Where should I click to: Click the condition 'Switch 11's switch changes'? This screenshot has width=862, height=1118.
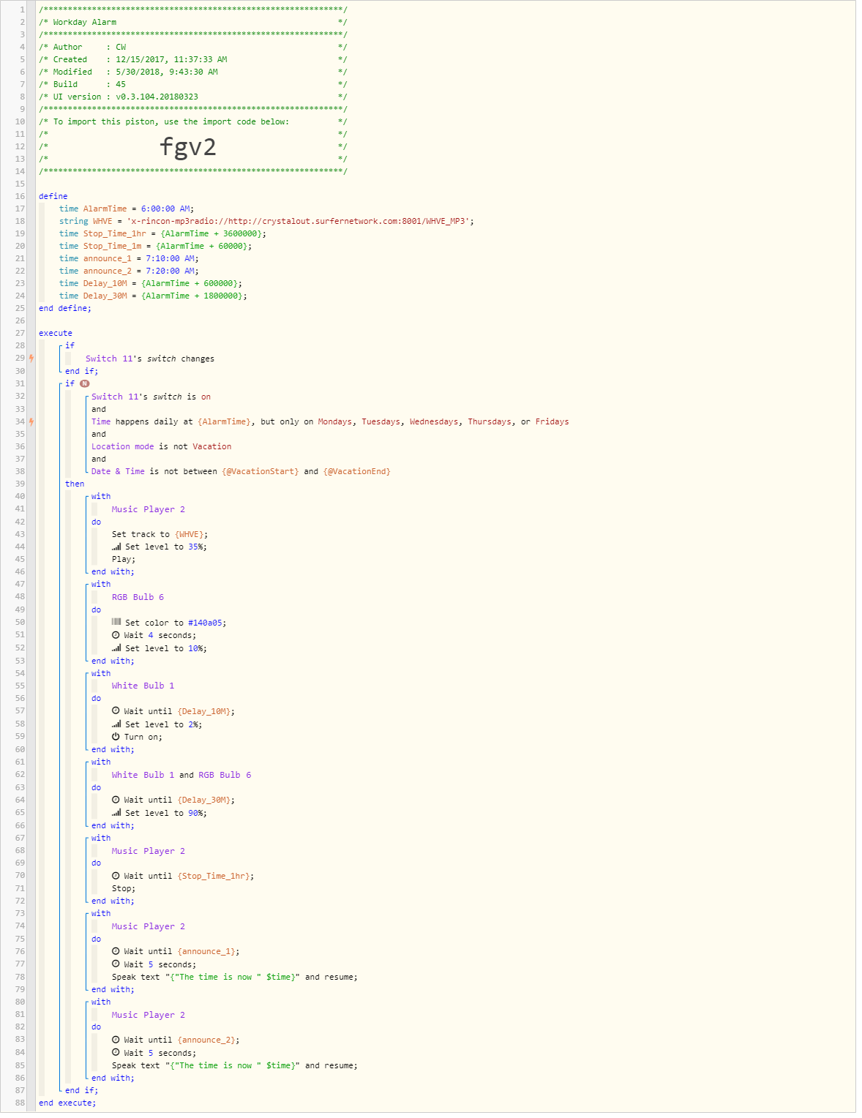point(150,359)
